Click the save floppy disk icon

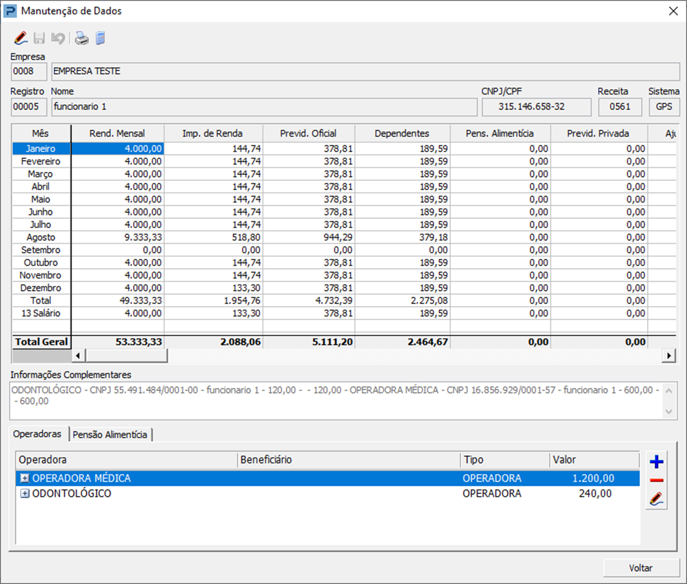(39, 38)
